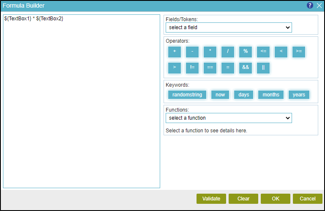325x211 pixels.
Task: Insert the not equal operator
Action: point(192,68)
